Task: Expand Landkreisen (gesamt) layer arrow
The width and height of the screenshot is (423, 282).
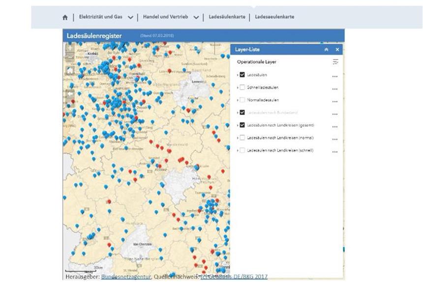Action: [238, 125]
